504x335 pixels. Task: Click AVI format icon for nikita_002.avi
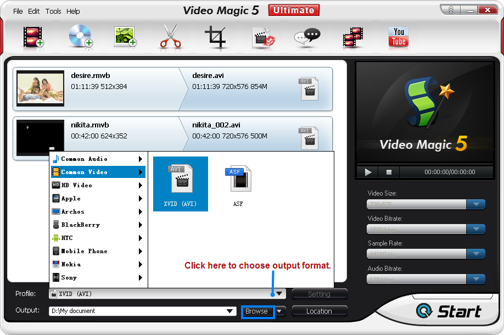point(309,138)
